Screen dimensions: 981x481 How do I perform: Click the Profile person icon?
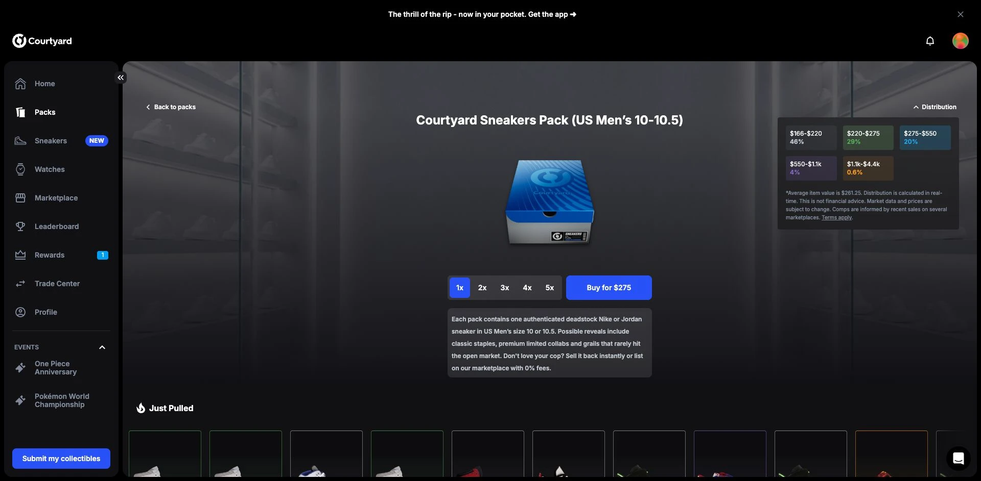click(20, 312)
